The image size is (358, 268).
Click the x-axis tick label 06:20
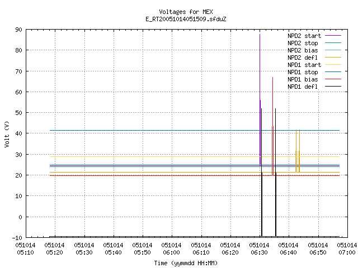230,252
